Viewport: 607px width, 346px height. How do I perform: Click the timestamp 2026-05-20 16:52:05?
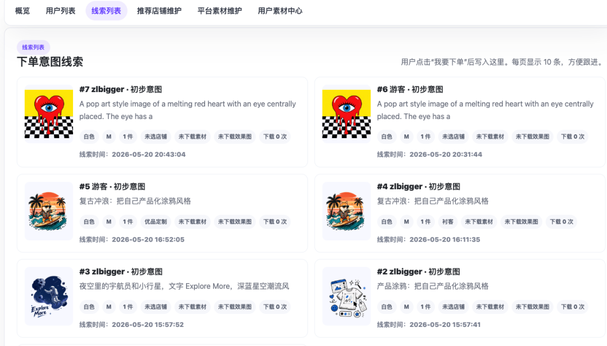pyautogui.click(x=148, y=240)
